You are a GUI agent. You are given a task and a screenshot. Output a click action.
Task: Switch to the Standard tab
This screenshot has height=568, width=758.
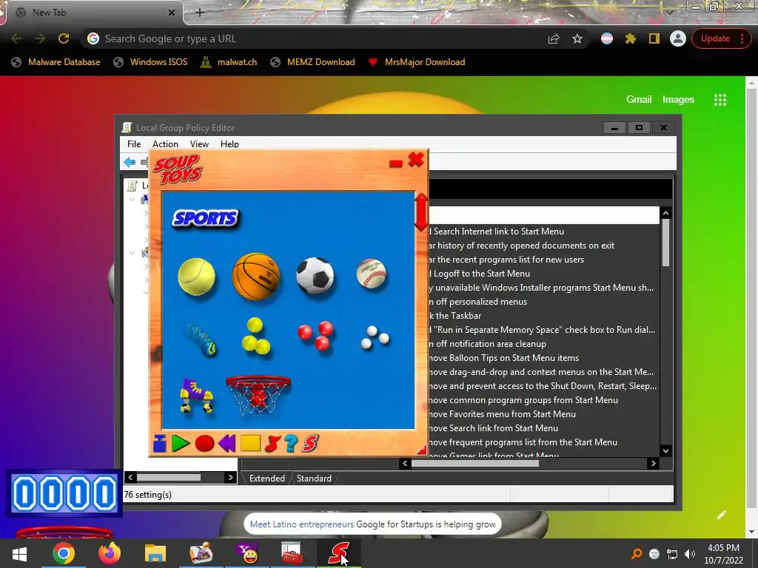point(314,479)
